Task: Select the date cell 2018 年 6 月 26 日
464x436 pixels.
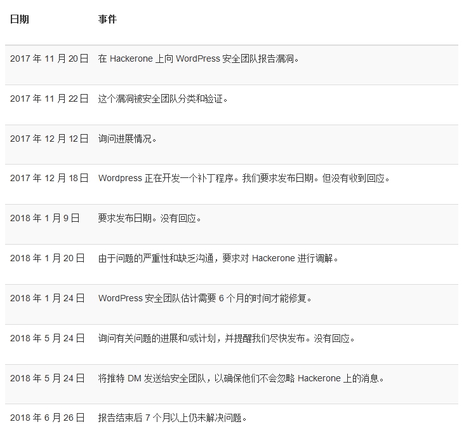Action: pyautogui.click(x=47, y=418)
